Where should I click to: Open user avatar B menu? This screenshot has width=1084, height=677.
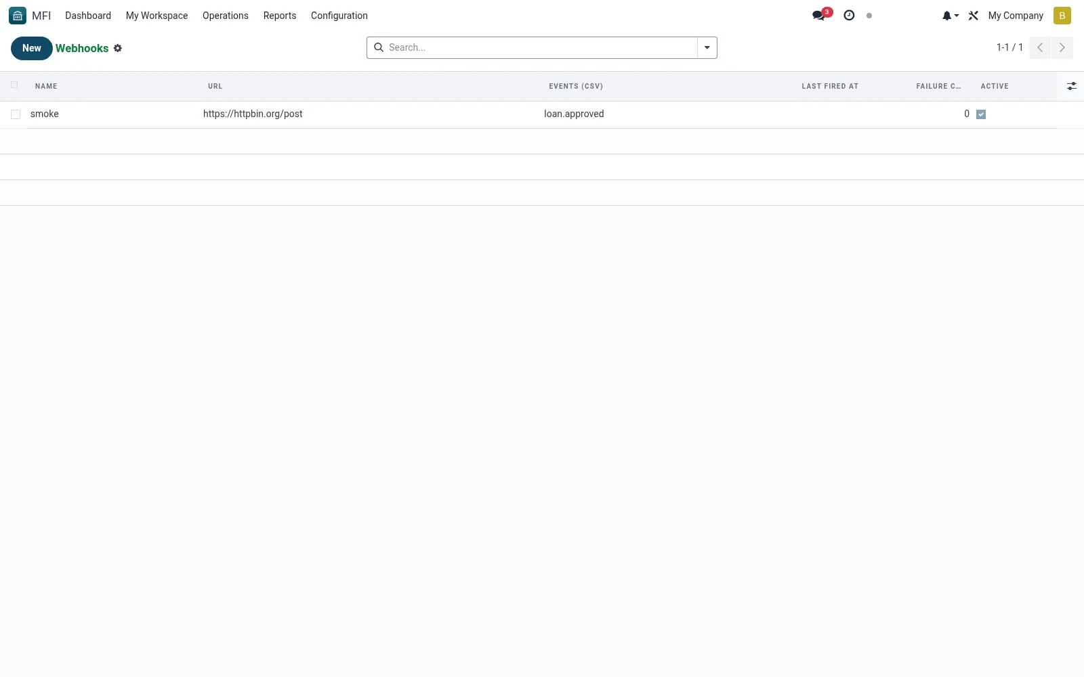click(1062, 16)
